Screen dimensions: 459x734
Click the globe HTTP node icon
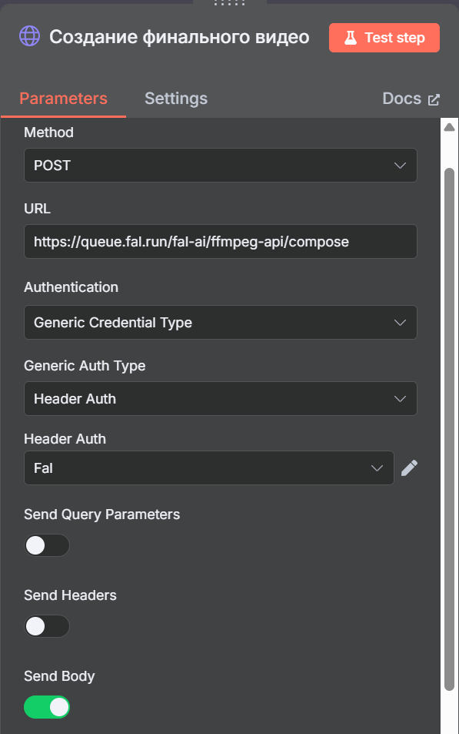[x=29, y=36]
